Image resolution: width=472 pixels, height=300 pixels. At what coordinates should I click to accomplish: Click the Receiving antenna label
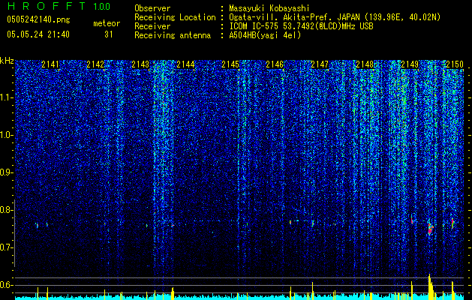pyautogui.click(x=173, y=35)
